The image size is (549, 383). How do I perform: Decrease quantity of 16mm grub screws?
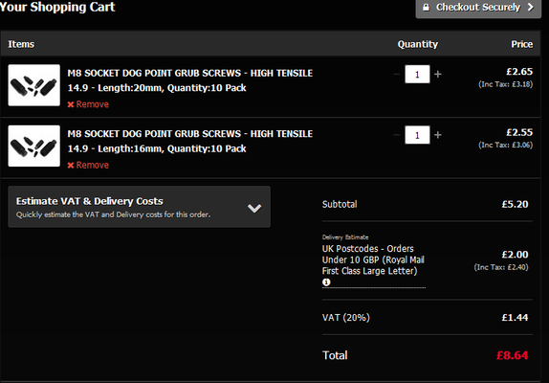pos(397,135)
